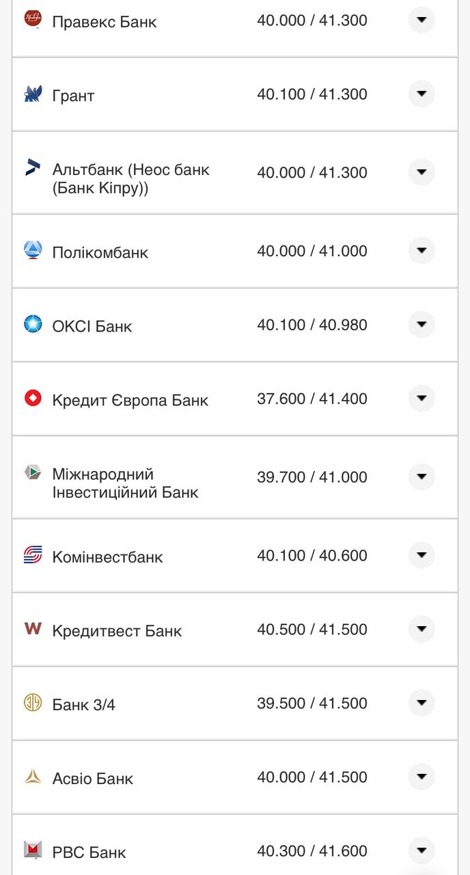
Task: Click the Полікомбанк circular logo
Action: 31,250
